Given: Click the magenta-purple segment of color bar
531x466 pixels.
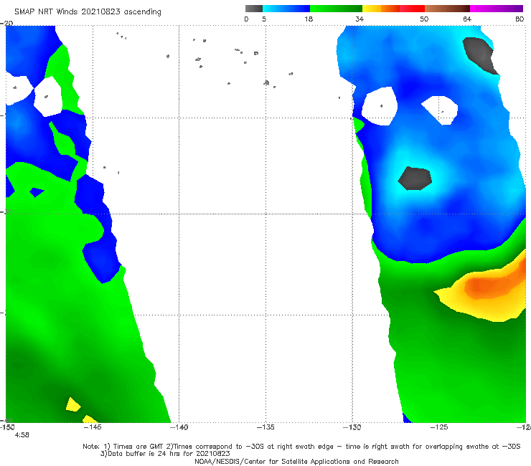Looking at the screenshot, I should 497,9.
